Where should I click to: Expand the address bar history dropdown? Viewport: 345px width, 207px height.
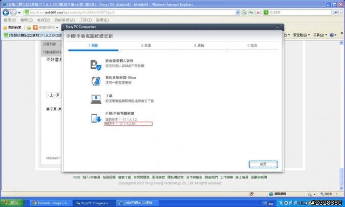click(x=237, y=12)
